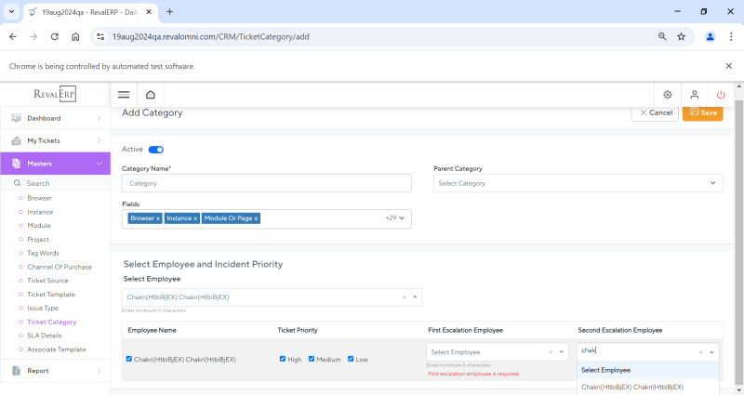Click the user profile icon
The width and height of the screenshot is (744, 395).
[694, 95]
